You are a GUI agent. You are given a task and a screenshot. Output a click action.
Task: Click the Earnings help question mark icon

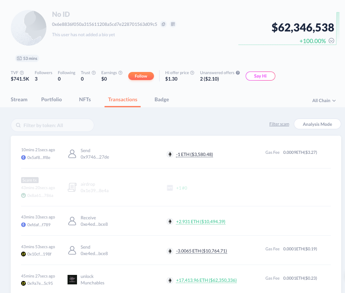[120, 73]
